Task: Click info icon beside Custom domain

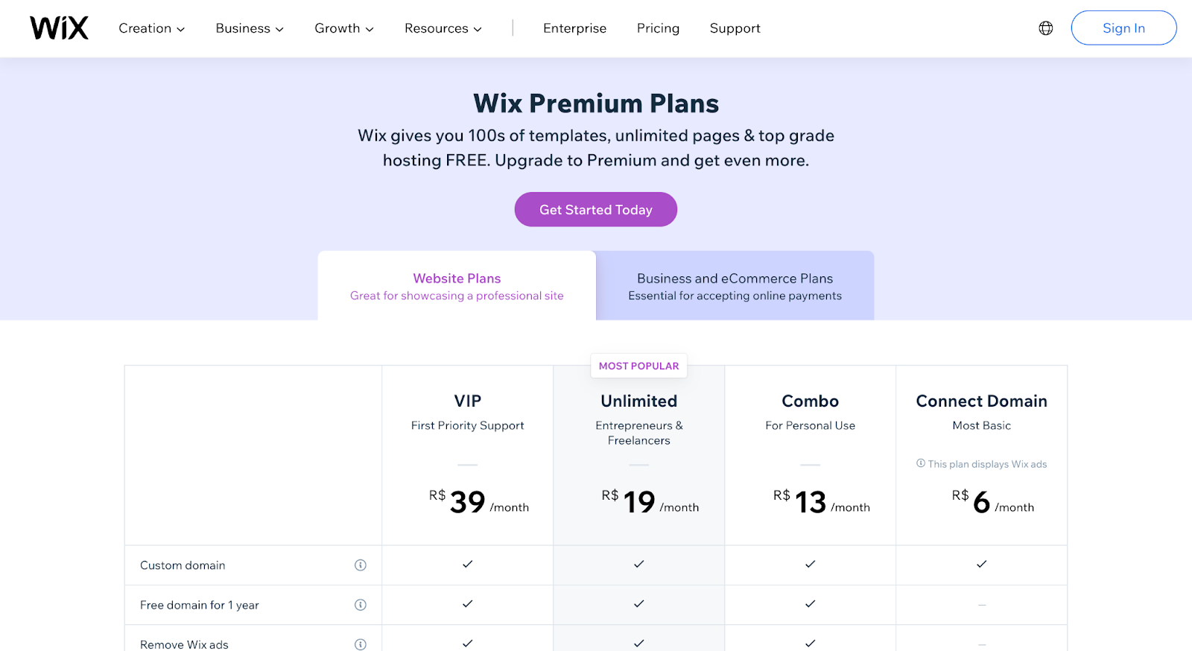Action: click(361, 565)
